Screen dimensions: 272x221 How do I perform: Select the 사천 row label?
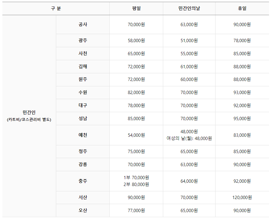point(83,53)
